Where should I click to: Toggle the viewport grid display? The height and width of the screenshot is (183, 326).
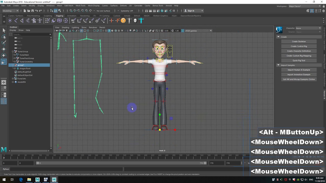81,31
